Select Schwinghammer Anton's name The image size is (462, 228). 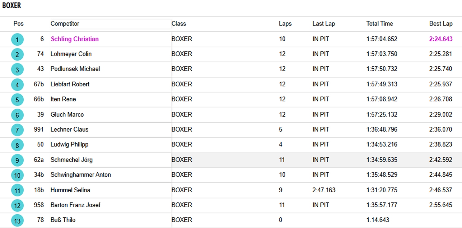[81, 175]
